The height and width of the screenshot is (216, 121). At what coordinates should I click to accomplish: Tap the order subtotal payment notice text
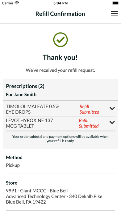(60, 139)
